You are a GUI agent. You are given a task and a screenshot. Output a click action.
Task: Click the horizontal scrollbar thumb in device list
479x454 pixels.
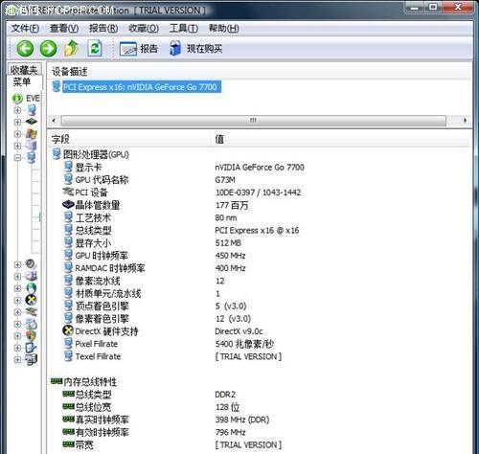pos(254,121)
